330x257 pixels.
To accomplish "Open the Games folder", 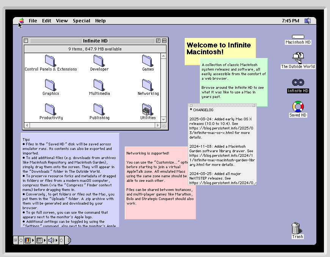I will (148, 61).
